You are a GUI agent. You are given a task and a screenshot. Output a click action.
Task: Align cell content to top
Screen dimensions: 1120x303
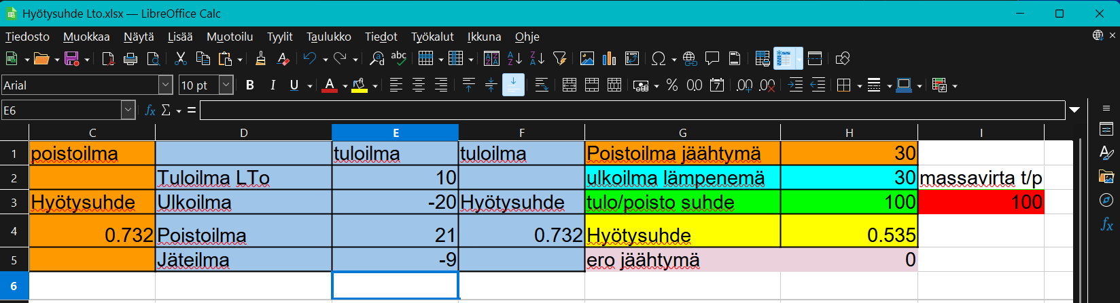pyautogui.click(x=469, y=85)
